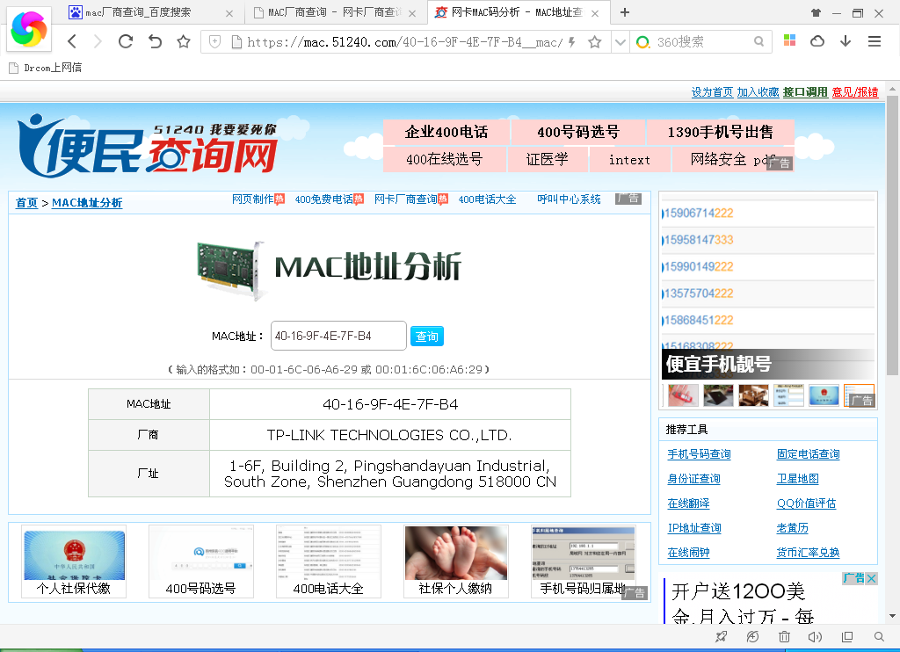900x652 pixels.
Task: Click the 400号码选号 ad button
Action: 578,132
